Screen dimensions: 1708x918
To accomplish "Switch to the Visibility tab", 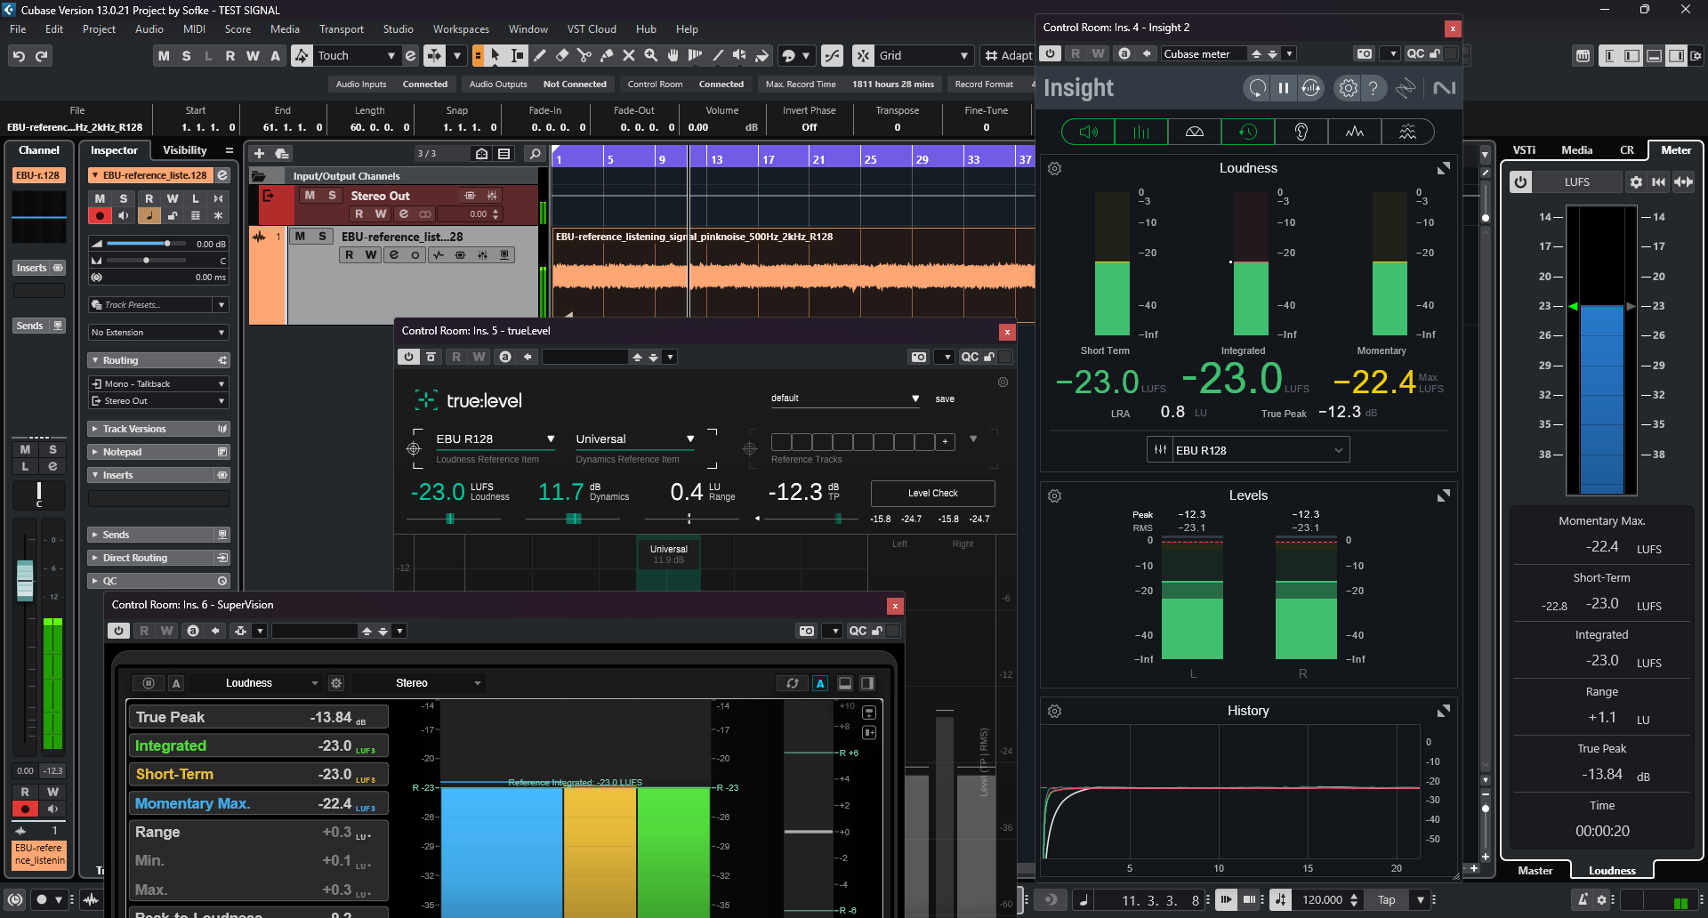I will tap(184, 150).
